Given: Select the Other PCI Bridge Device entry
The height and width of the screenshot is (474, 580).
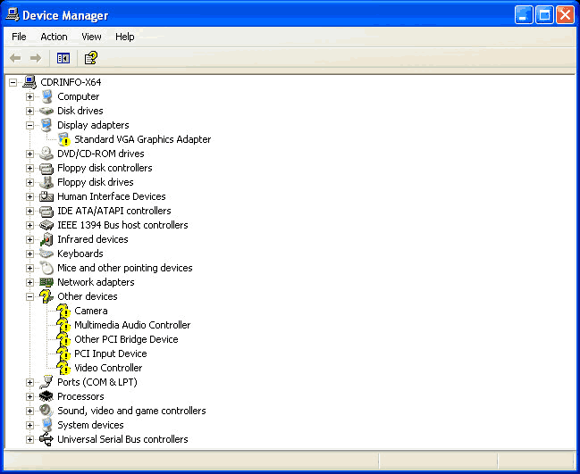Looking at the screenshot, I should click(126, 339).
